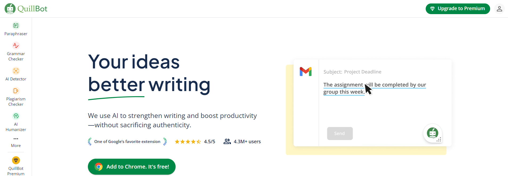Click the 4.3M+ users stat
Screen dimensions: 508x176
pos(242,142)
